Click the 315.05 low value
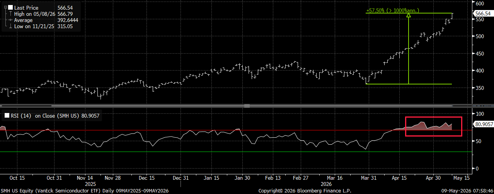494x194 pixels. pos(65,26)
